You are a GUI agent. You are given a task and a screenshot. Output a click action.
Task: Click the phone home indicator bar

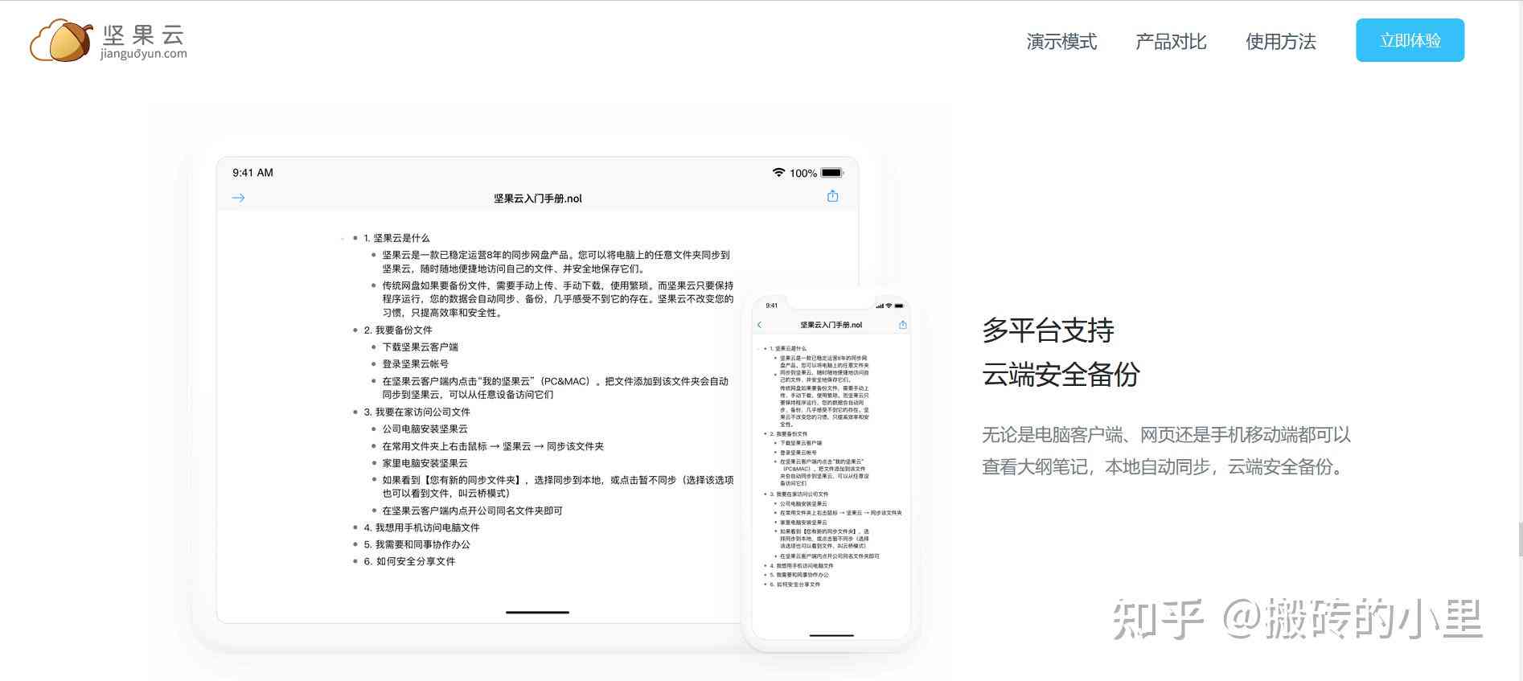click(x=831, y=635)
